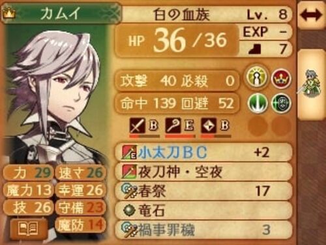Tap the sword weapon rank B icon
Viewport: 326px width, 245px height.
143,126
